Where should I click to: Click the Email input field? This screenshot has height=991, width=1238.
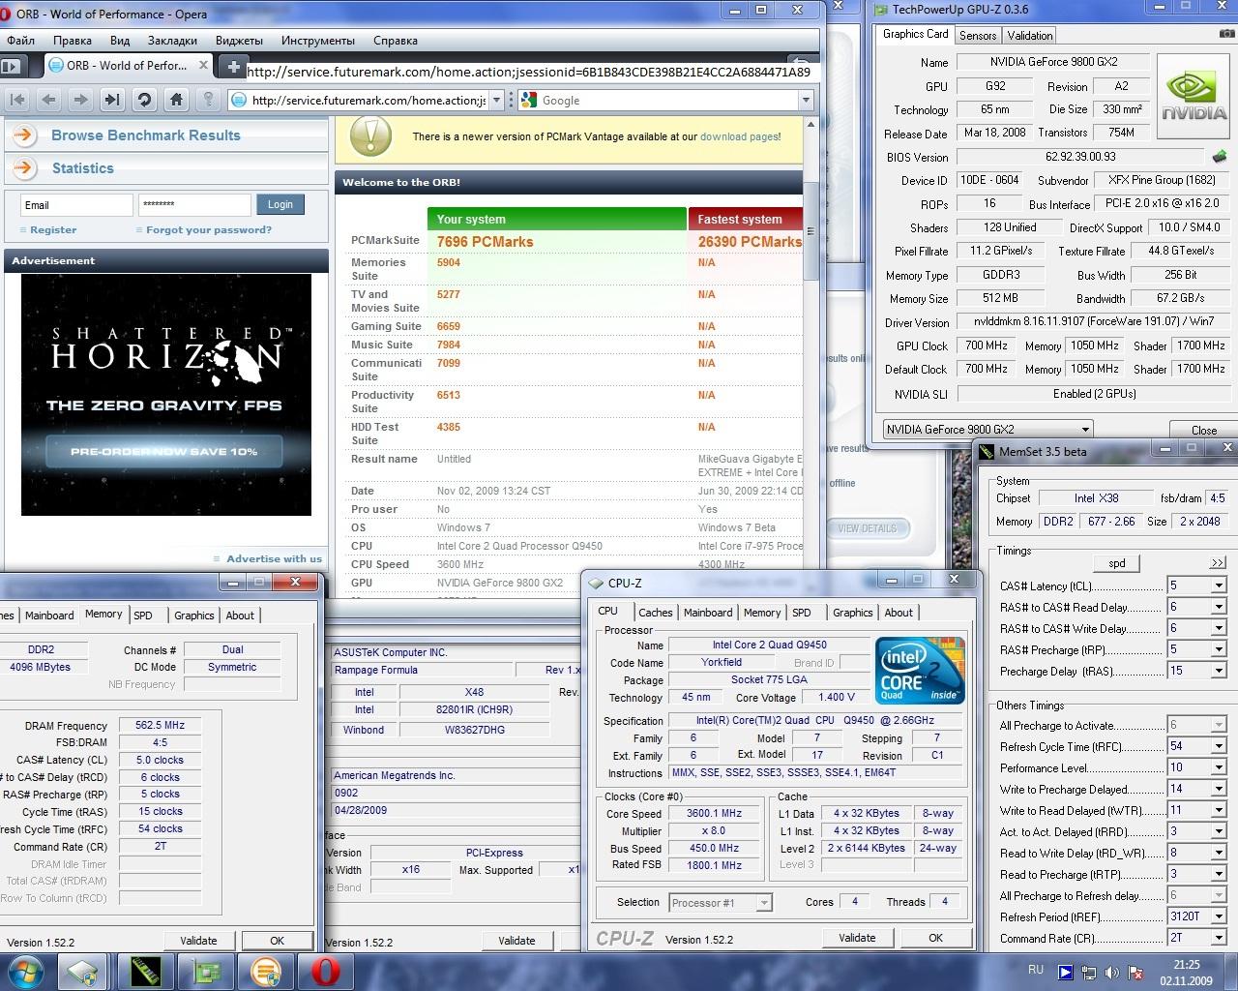[x=76, y=205]
